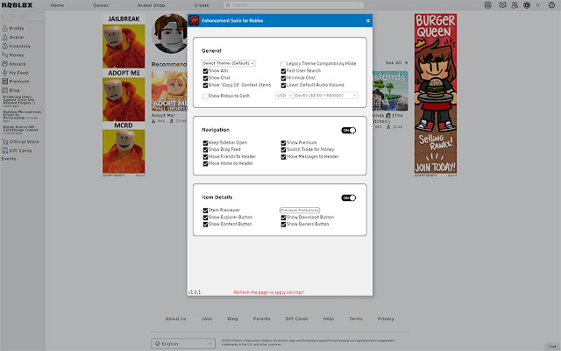Open the My Feed sidebar icon

click(x=5, y=72)
